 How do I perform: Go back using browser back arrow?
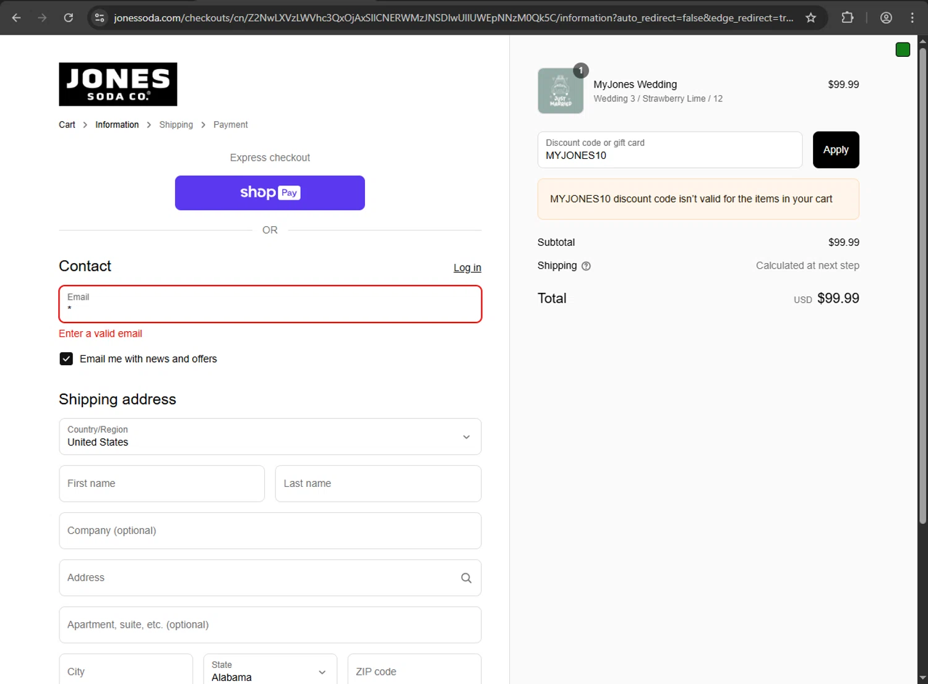17,18
